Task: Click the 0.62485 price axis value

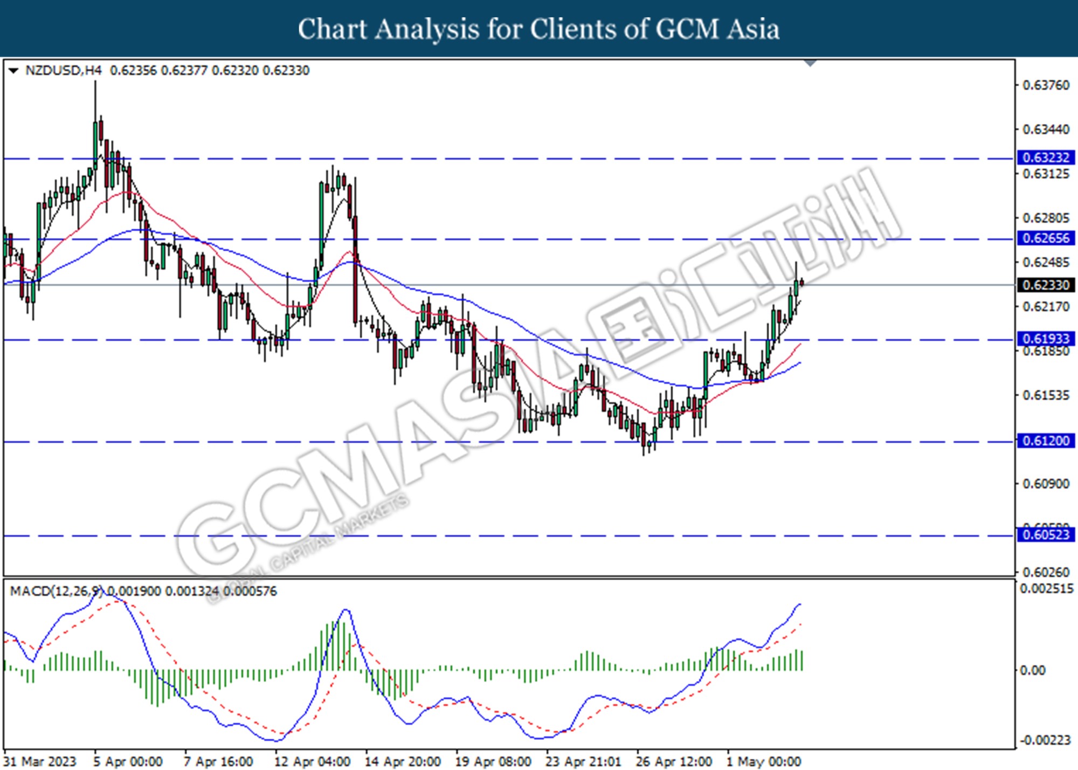Action: pyautogui.click(x=1046, y=262)
